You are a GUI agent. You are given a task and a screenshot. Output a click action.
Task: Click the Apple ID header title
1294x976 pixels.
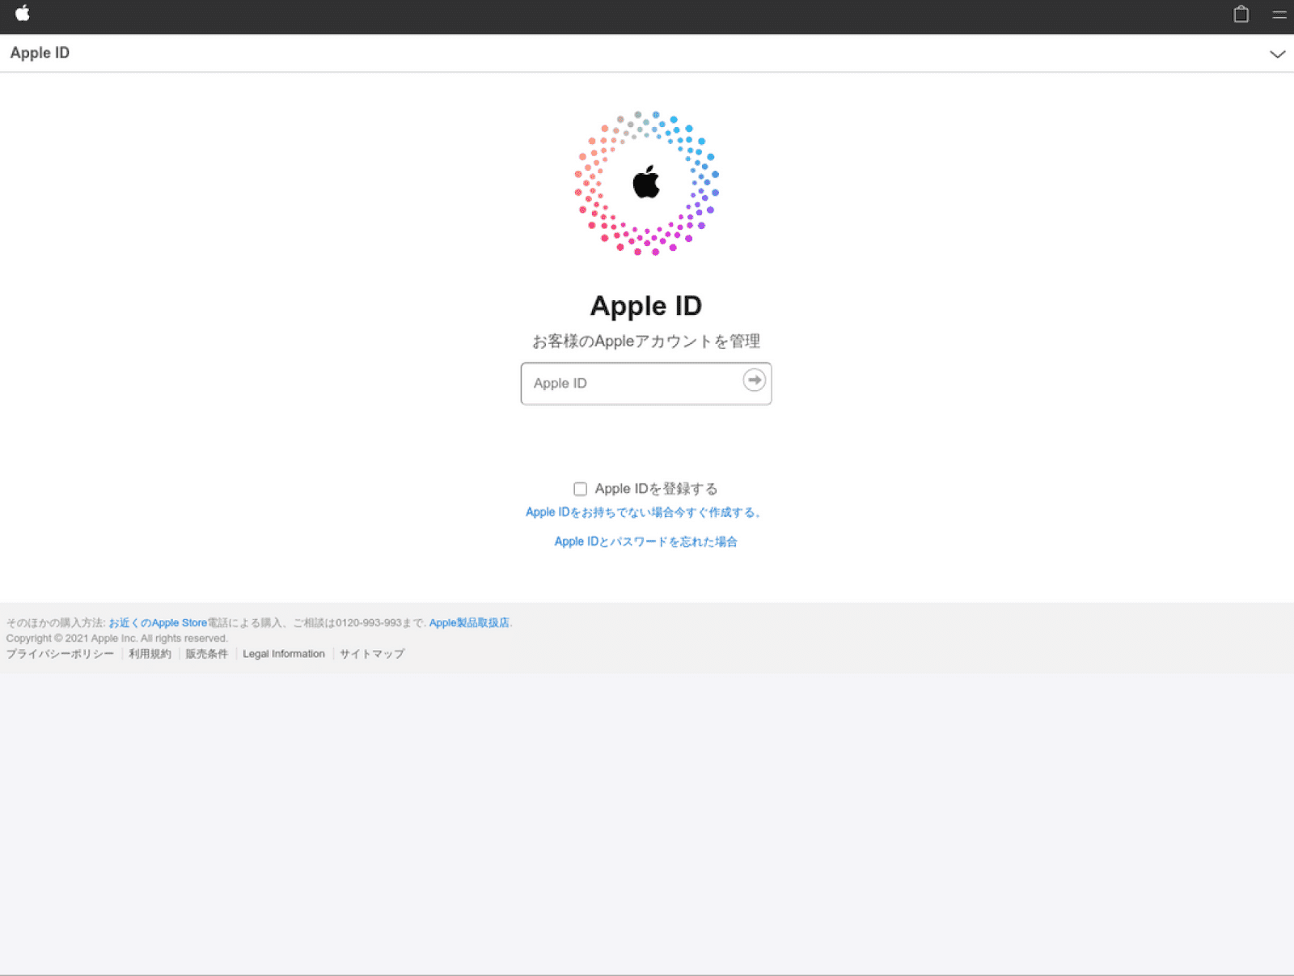pos(40,53)
